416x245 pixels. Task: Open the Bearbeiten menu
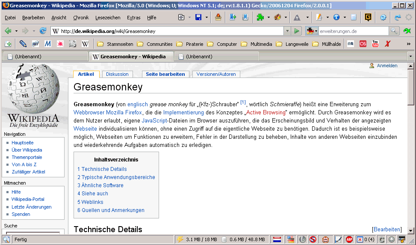click(x=33, y=18)
